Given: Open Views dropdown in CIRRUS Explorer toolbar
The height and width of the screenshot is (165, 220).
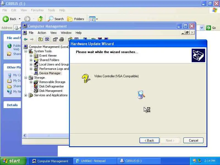Looking at the screenshot, I should [97, 19].
